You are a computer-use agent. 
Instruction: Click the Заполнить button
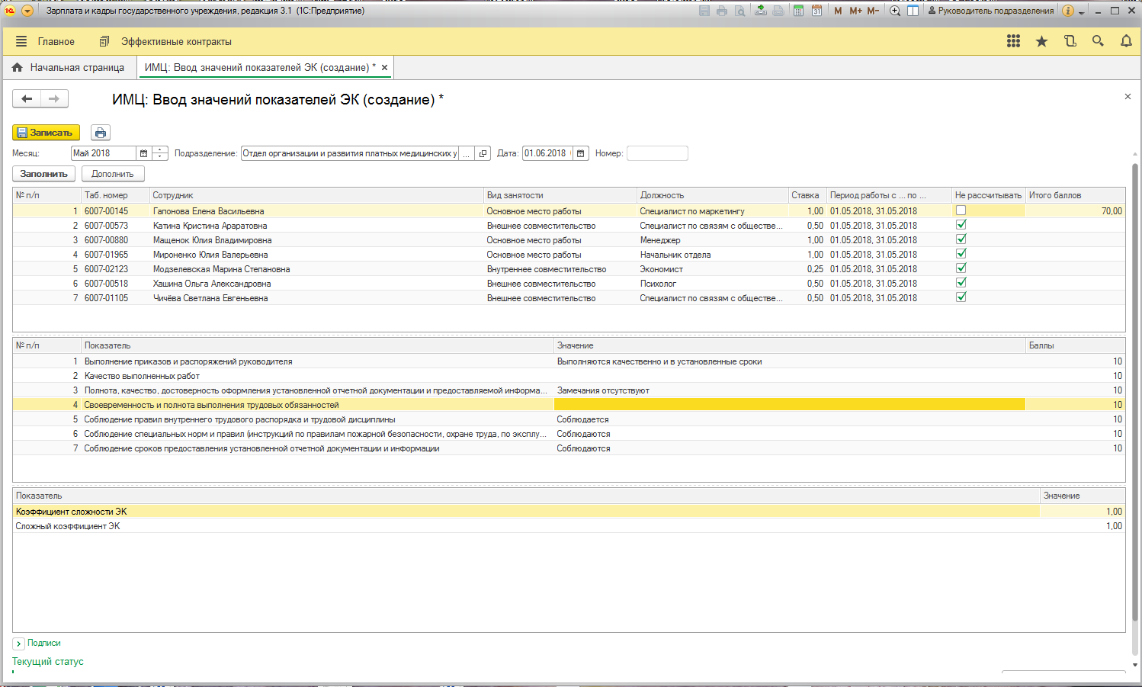tap(43, 174)
